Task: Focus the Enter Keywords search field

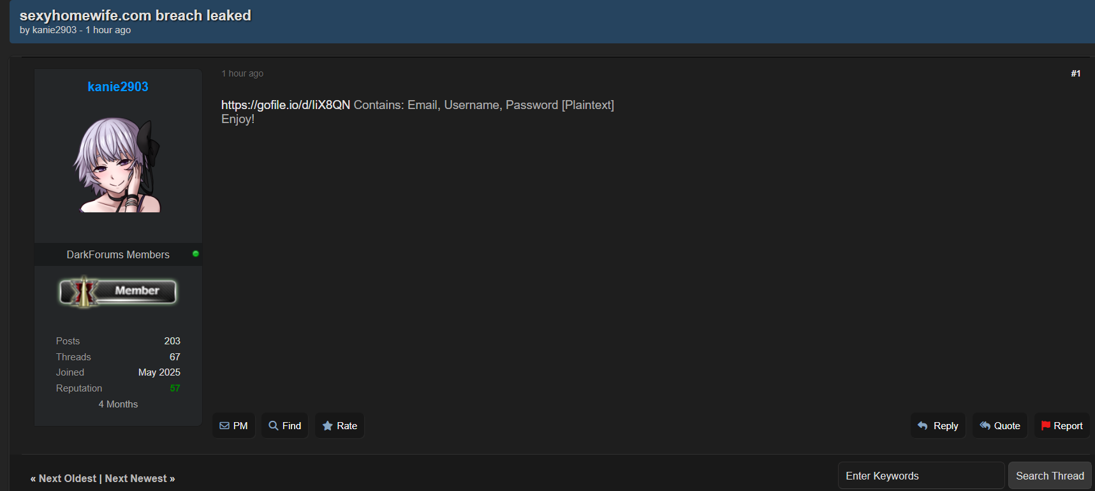Action: click(x=920, y=476)
